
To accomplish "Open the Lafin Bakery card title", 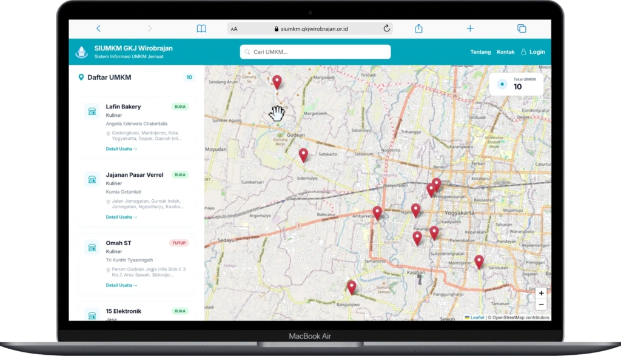I will click(123, 107).
